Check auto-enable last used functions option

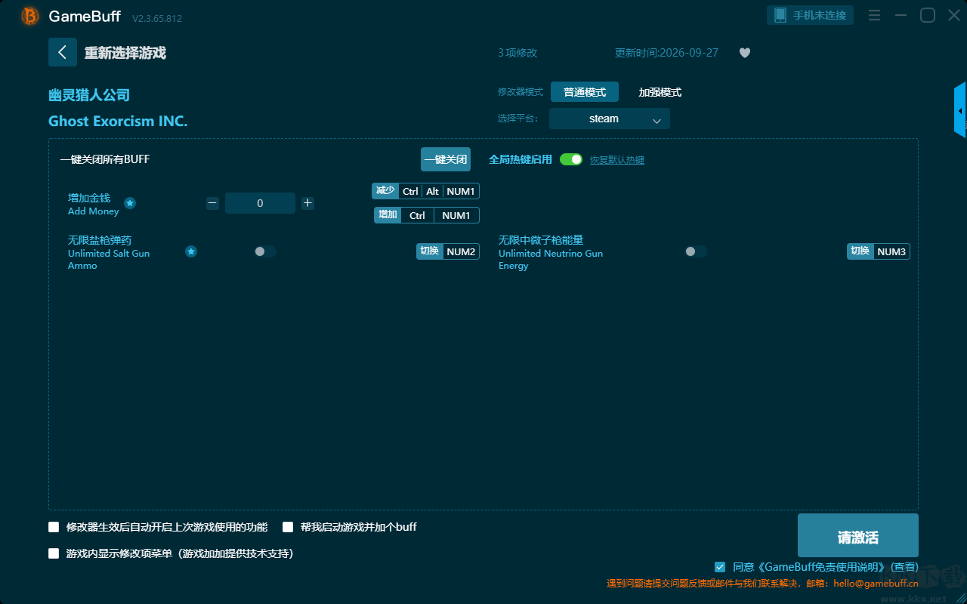54,527
